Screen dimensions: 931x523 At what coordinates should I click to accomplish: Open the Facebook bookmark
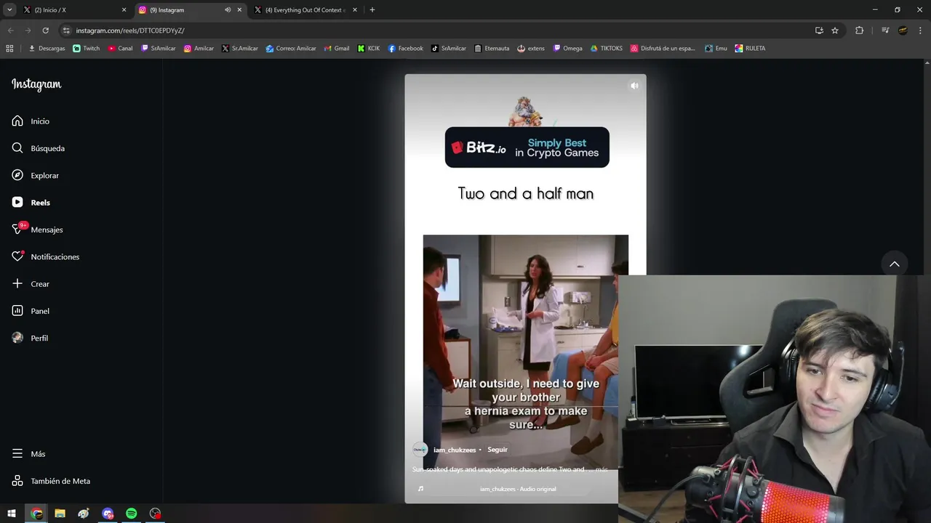click(405, 49)
